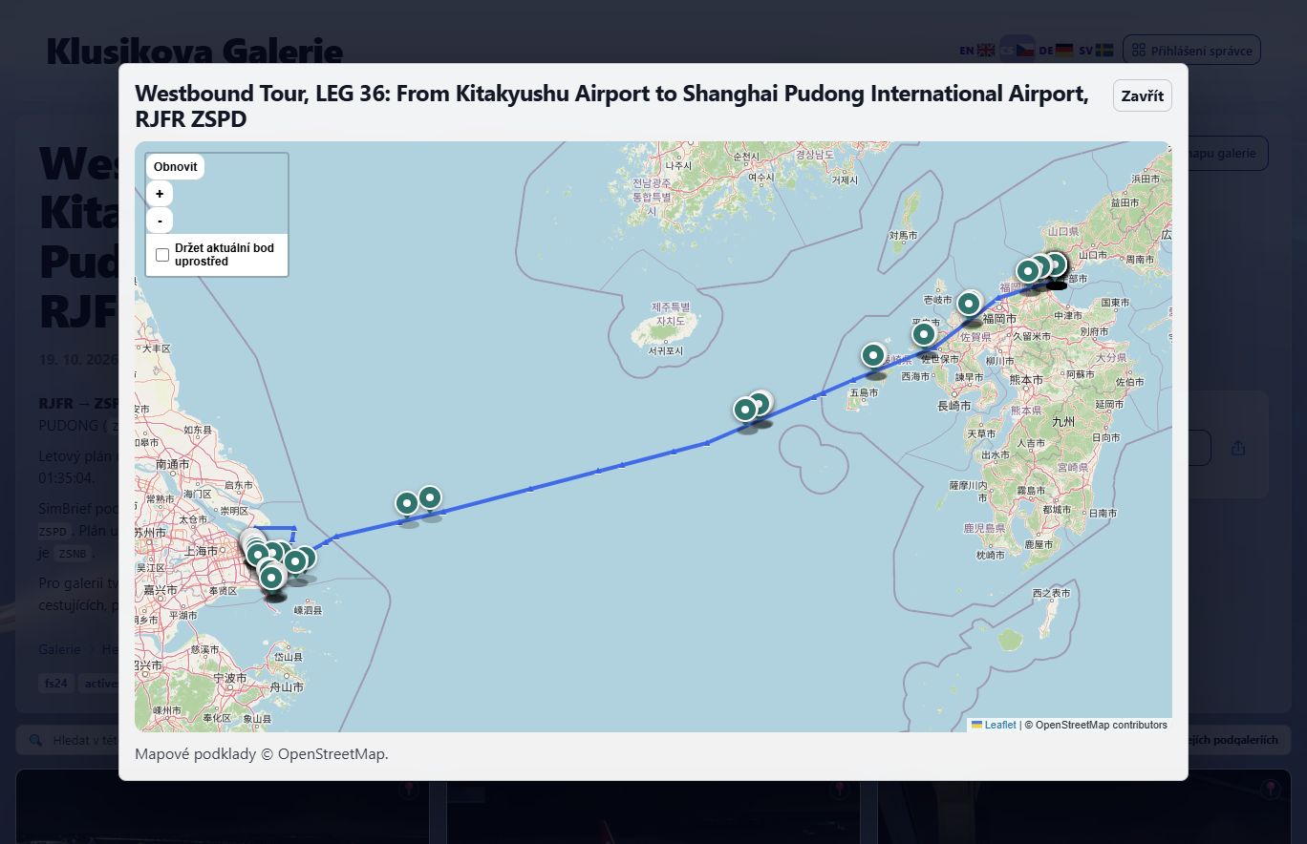Select map marker nearest 壱岐市 label
1307x844 pixels.
coord(969,304)
